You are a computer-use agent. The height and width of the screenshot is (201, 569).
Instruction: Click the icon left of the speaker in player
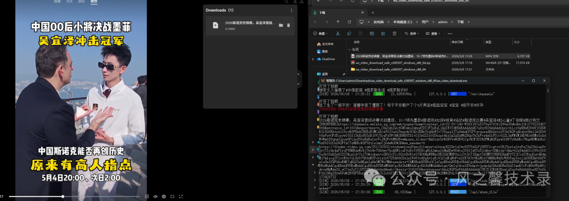click(x=146, y=196)
